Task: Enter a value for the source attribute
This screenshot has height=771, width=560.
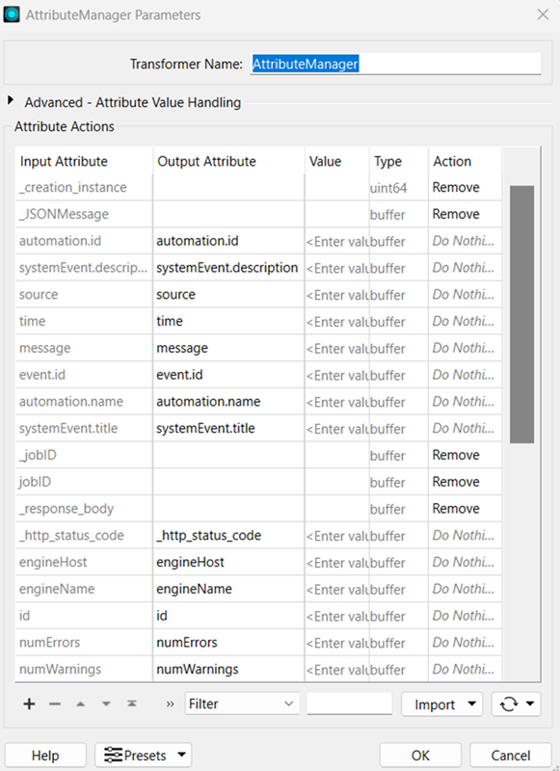Action: (335, 294)
